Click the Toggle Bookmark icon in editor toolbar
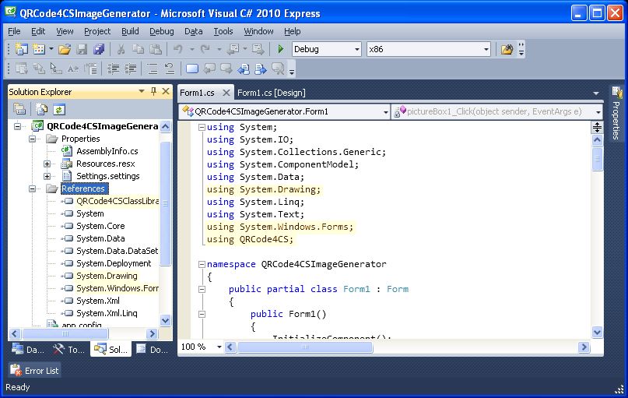Screen dimensions: 628x398 (191, 69)
